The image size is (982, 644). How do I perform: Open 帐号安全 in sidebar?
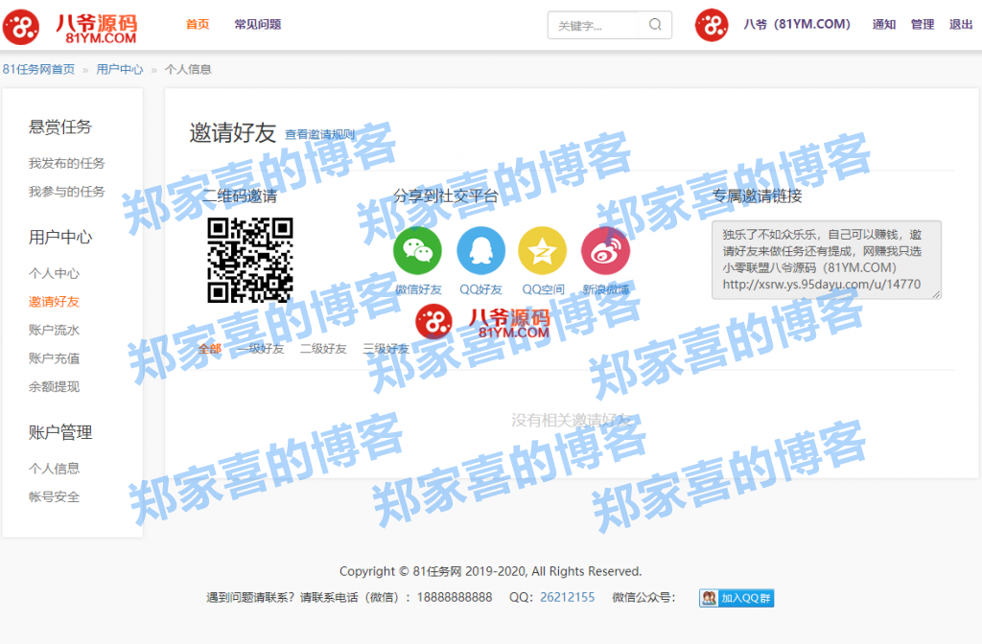tap(54, 497)
